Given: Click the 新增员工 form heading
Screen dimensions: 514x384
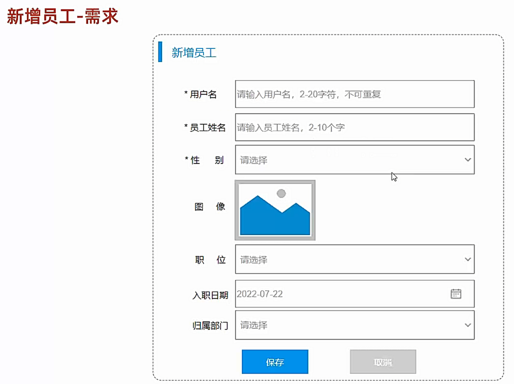Looking at the screenshot, I should 194,53.
